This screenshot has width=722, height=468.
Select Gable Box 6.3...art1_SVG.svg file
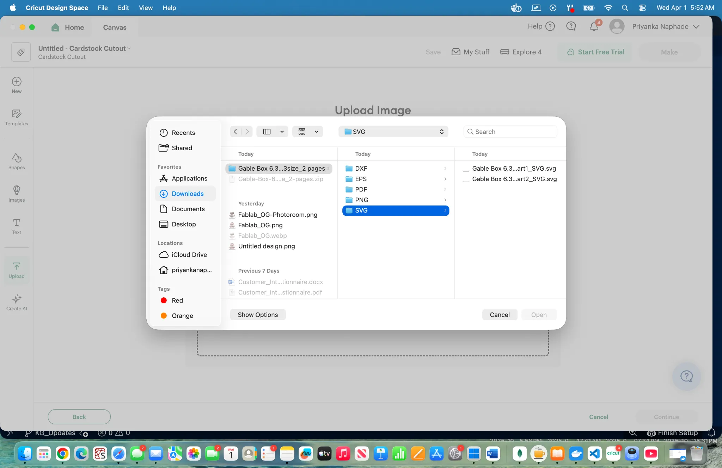coord(510,169)
